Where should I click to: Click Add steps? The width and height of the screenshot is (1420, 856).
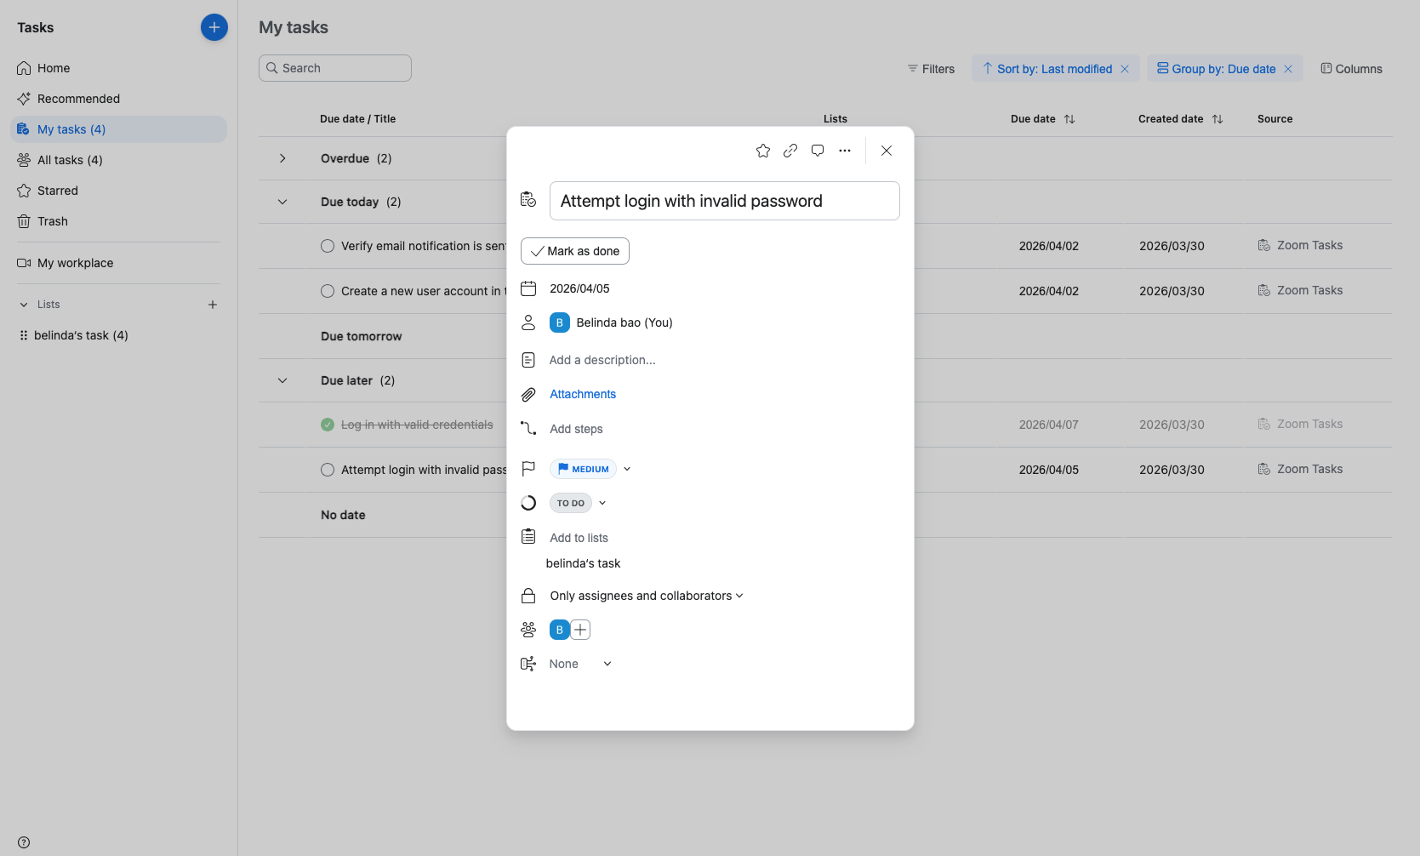click(576, 429)
